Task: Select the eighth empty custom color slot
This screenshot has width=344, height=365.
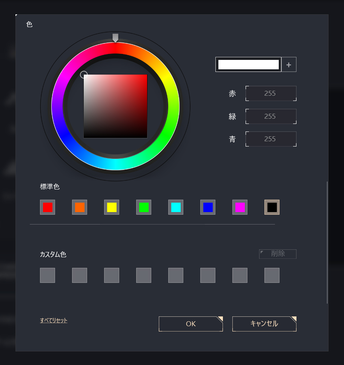Action: (272, 275)
